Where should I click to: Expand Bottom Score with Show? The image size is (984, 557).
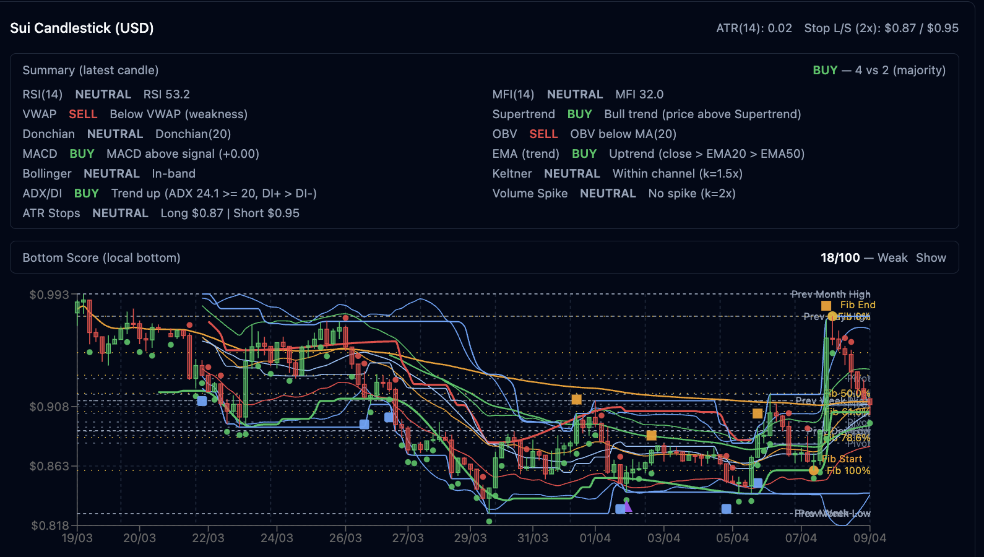[x=931, y=257]
